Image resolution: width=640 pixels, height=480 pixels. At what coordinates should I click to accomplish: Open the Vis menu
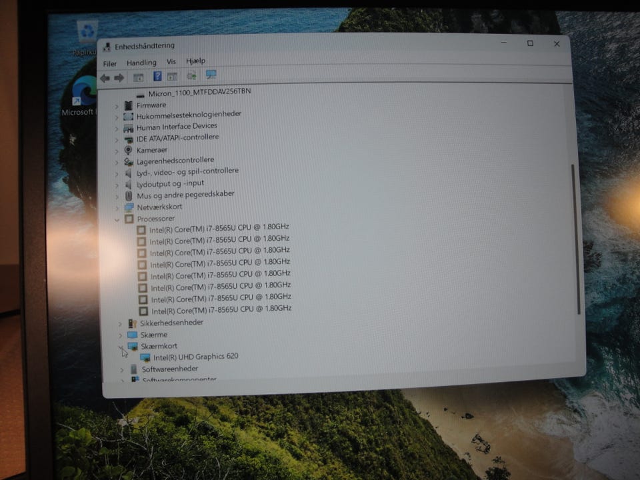(171, 61)
